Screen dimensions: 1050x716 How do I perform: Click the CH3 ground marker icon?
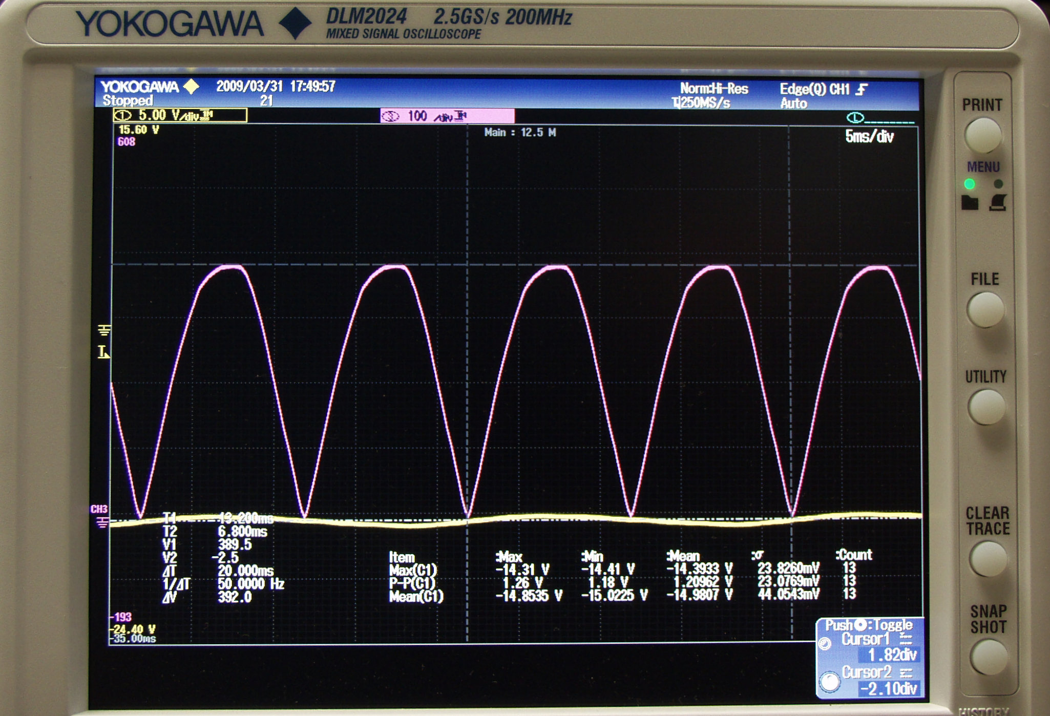(x=102, y=522)
